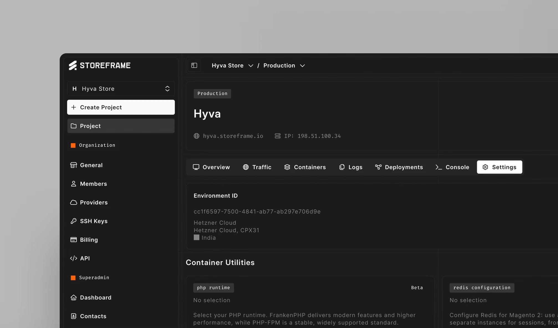Select the environment ID cc1f6597 text
The height and width of the screenshot is (328, 558).
257,212
